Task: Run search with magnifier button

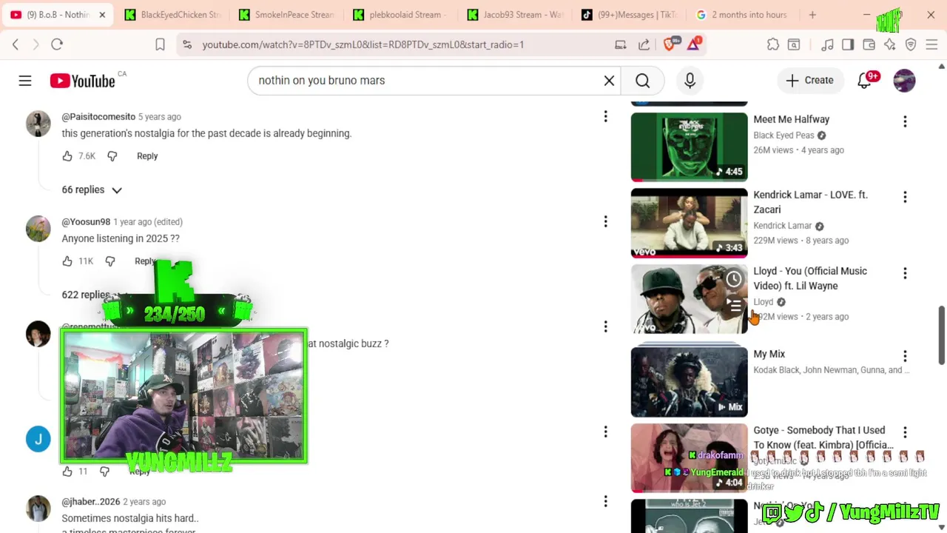Action: 642,81
